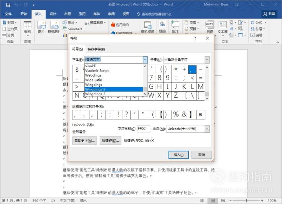Click the help question mark in dialog

pyautogui.click(x=195, y=38)
